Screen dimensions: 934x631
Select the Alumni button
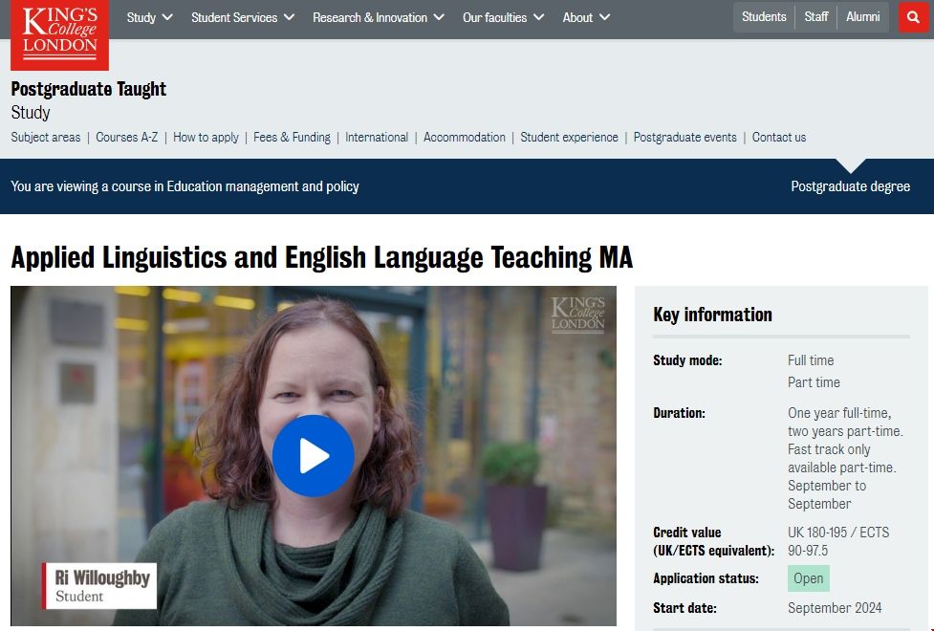[862, 17]
